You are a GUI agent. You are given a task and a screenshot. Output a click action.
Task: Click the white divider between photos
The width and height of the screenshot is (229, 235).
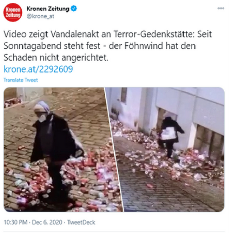click(x=114, y=149)
